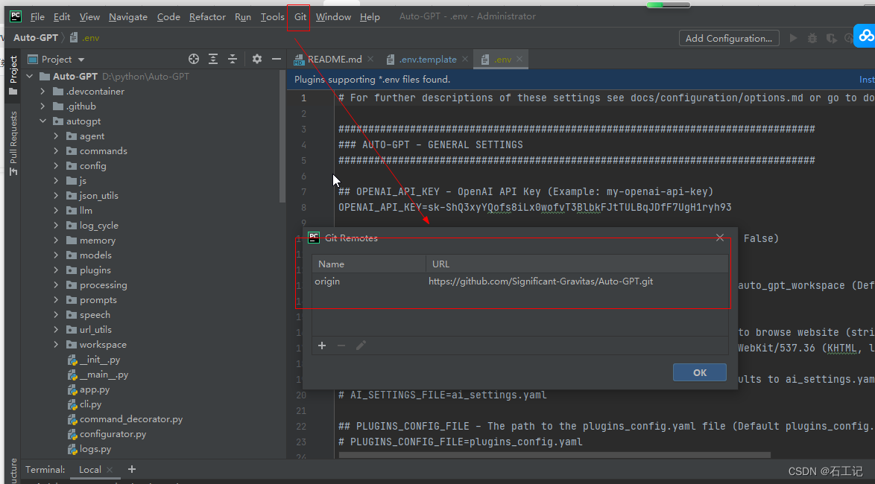Select the Local terminal tab
The image size is (875, 484).
coord(89,470)
